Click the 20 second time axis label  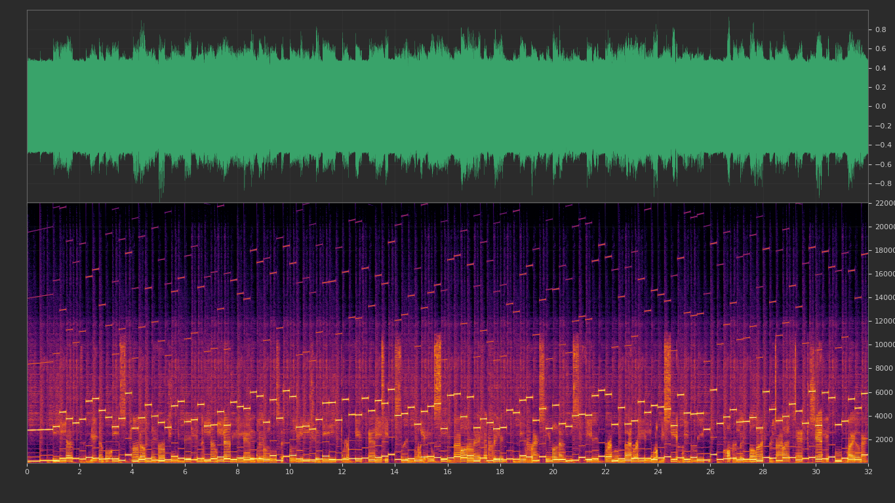click(553, 472)
